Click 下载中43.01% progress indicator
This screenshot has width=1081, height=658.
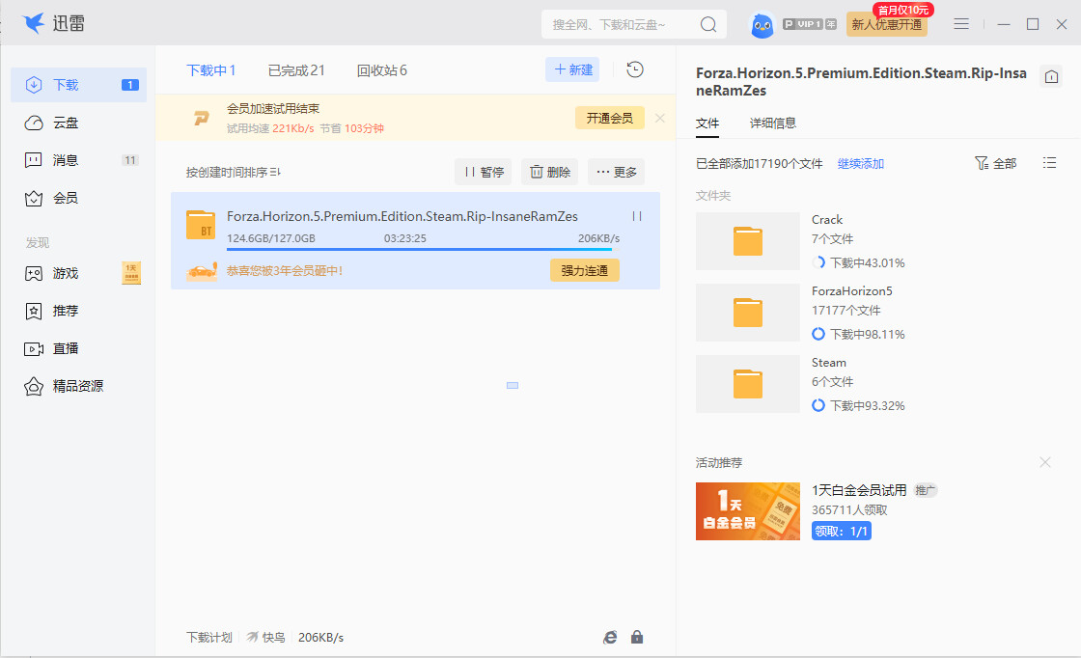858,262
